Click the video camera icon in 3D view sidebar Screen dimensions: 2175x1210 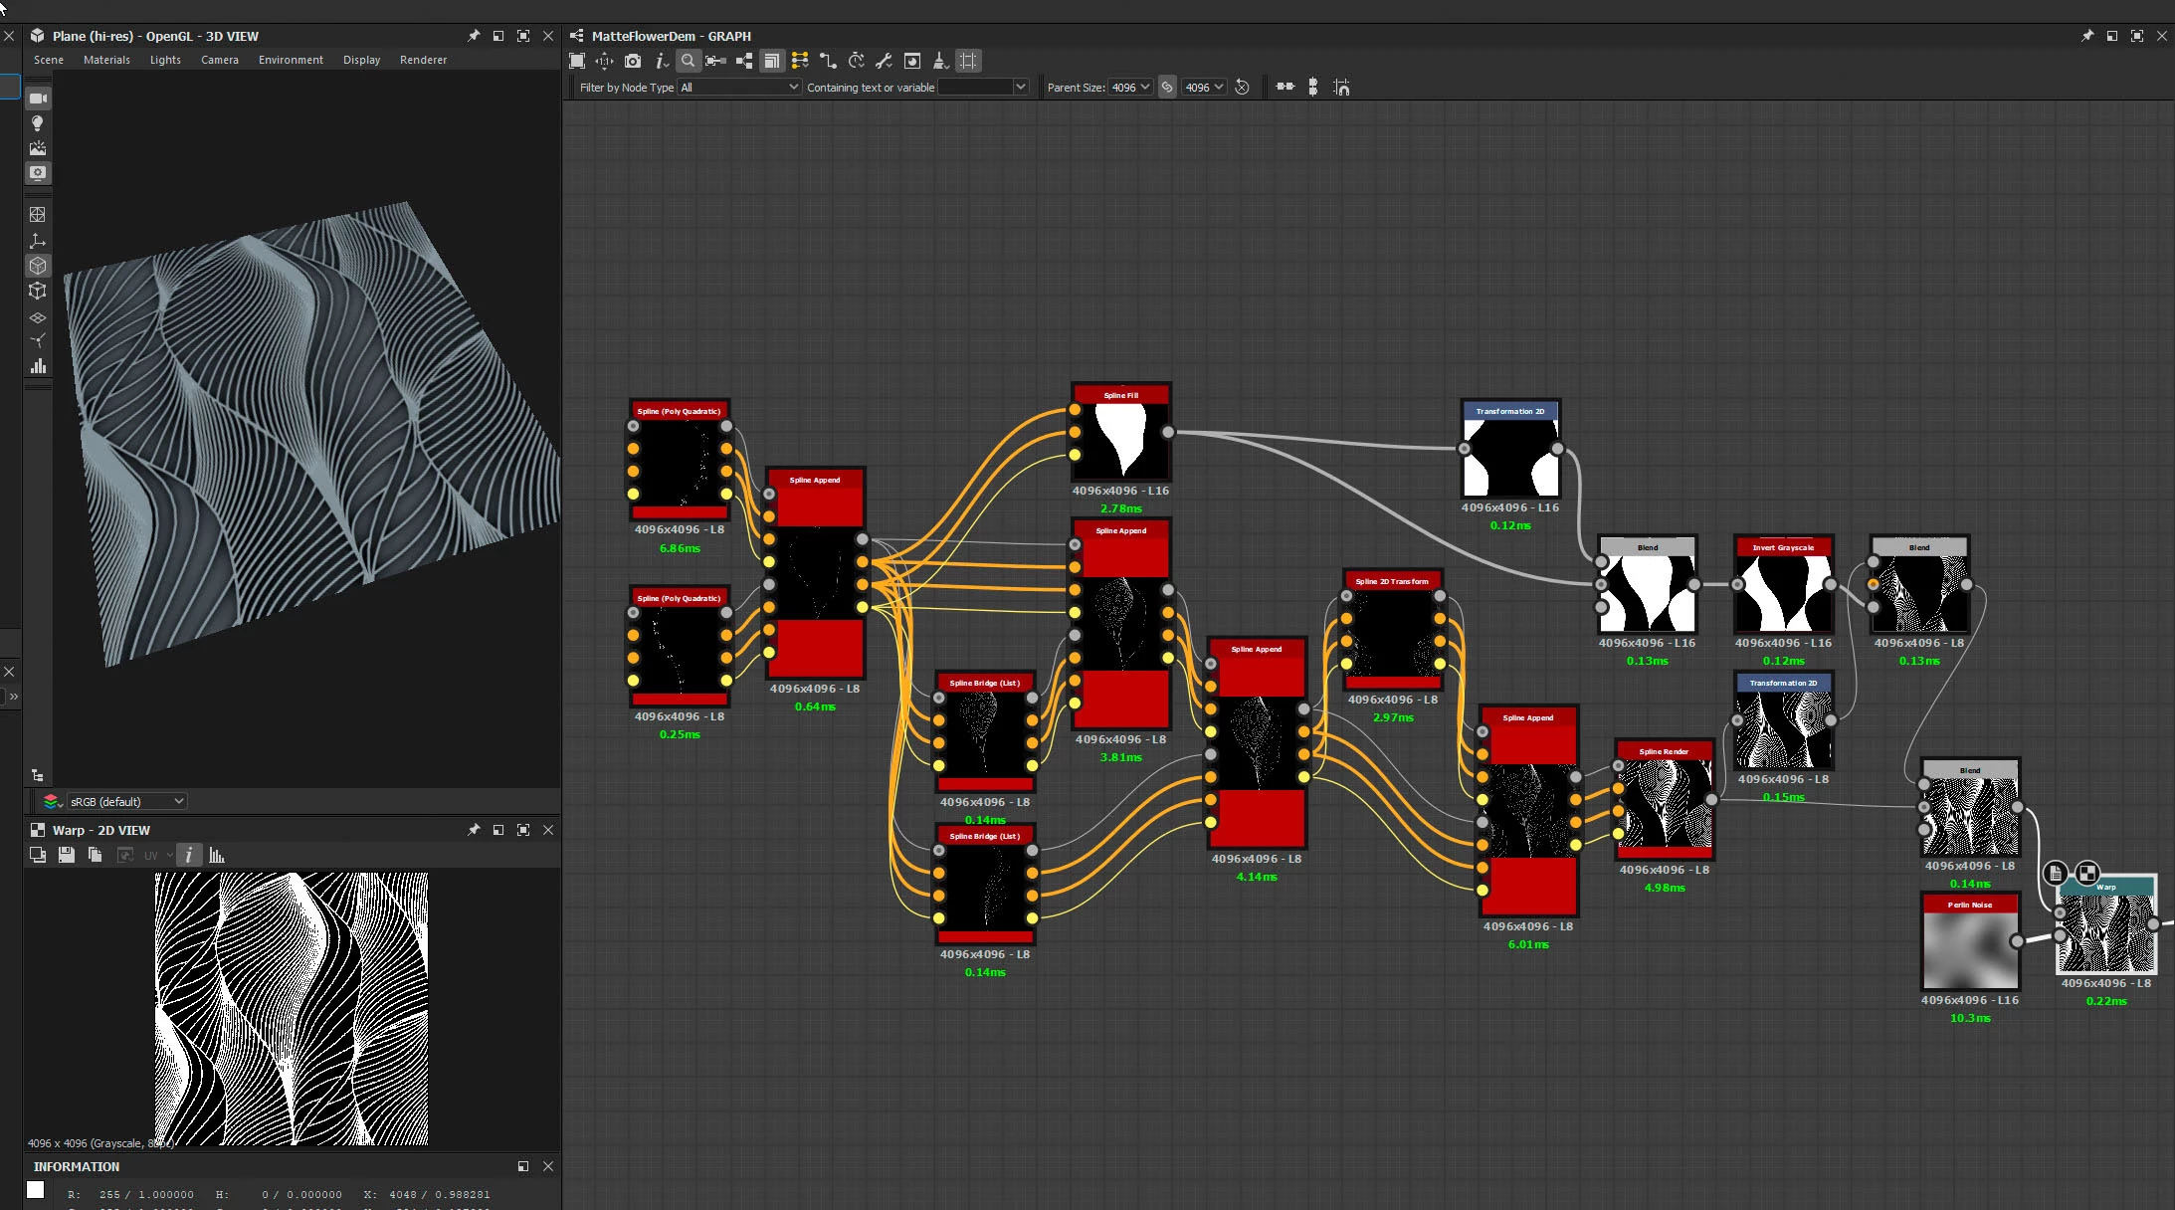coord(38,99)
